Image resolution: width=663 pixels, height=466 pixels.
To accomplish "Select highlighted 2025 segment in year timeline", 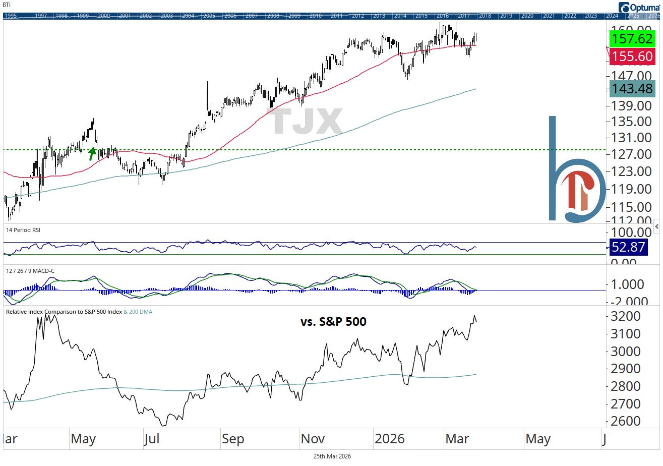I will coord(633,16).
